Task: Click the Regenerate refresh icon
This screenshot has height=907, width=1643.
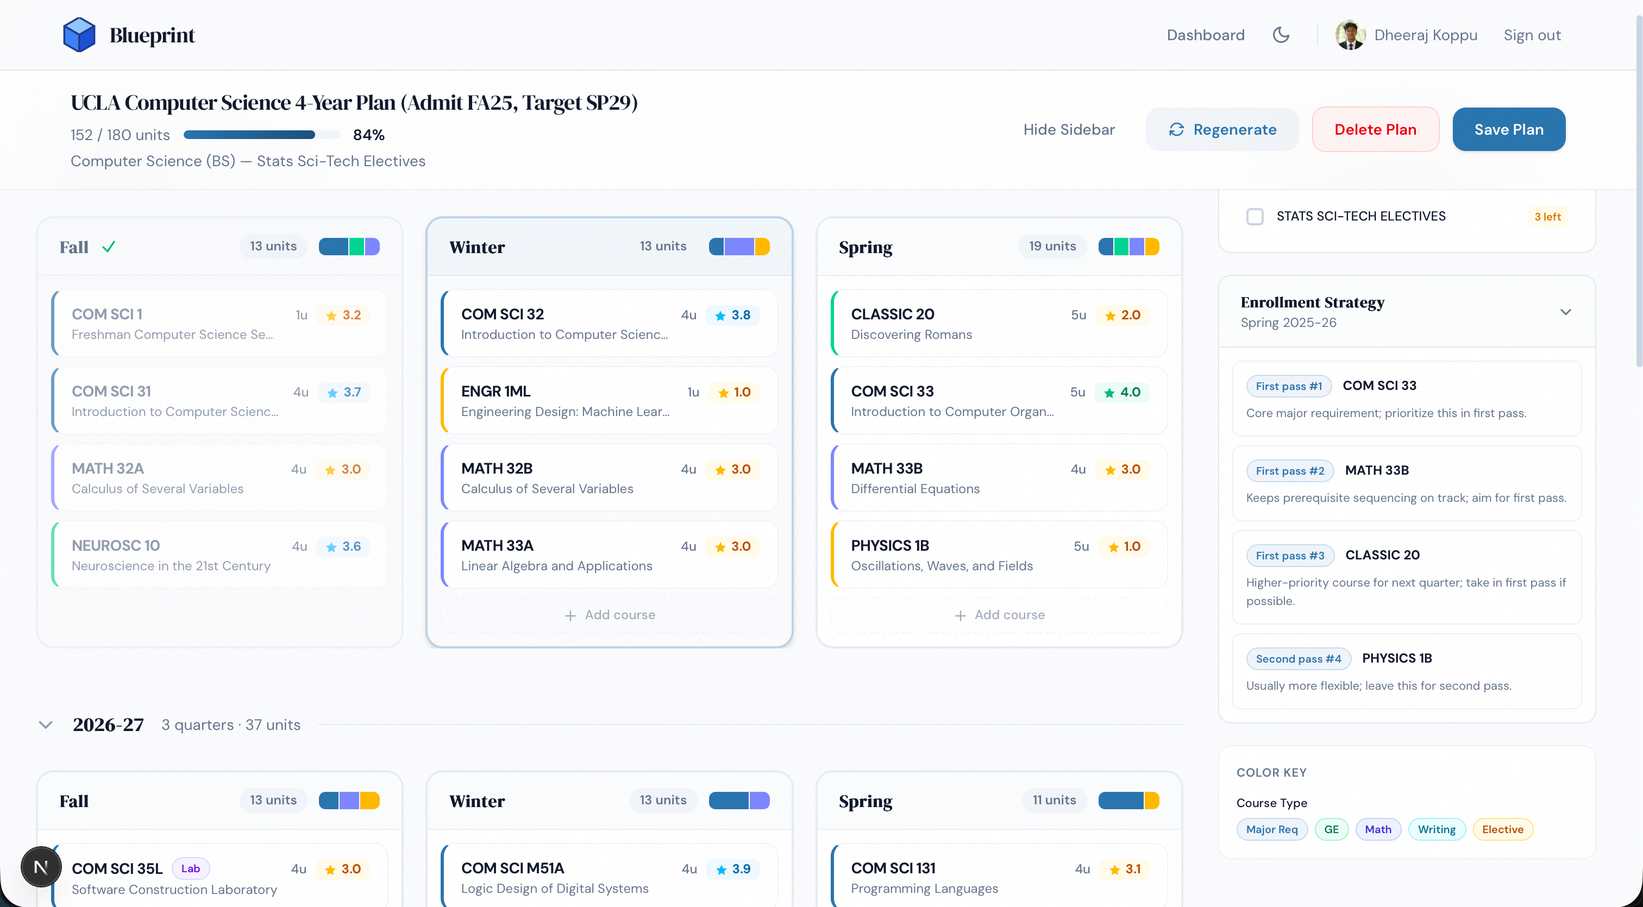Action: pyautogui.click(x=1176, y=129)
